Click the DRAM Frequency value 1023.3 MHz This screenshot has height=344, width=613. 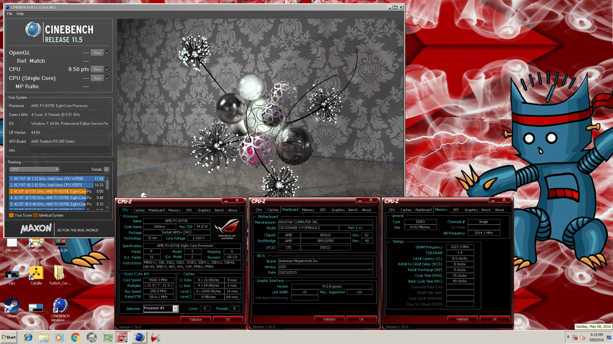click(460, 247)
